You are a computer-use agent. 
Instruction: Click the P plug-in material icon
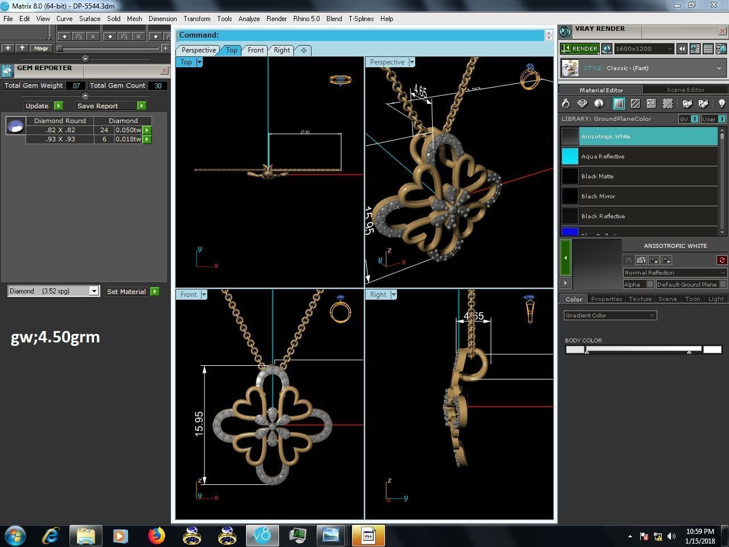(x=703, y=103)
